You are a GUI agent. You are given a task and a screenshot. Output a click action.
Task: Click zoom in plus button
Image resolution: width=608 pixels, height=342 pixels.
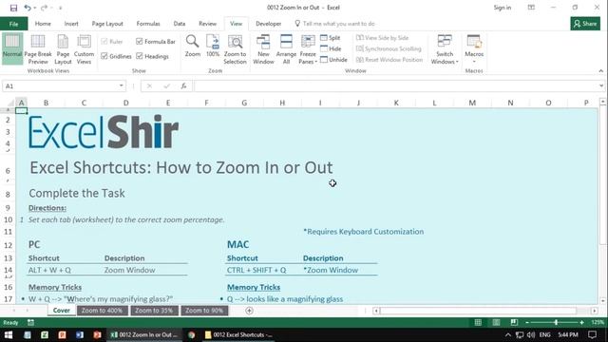click(x=581, y=322)
